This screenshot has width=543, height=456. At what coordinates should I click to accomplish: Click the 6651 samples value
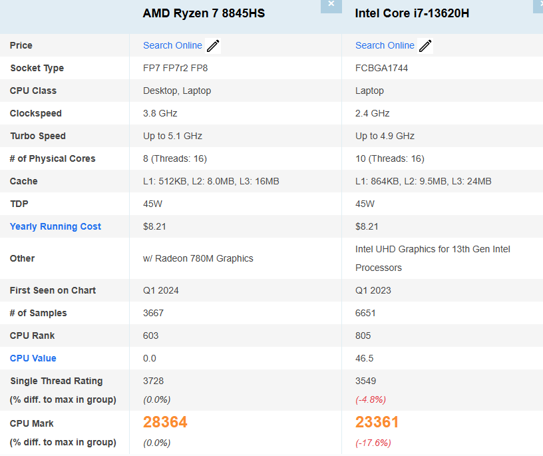point(365,314)
